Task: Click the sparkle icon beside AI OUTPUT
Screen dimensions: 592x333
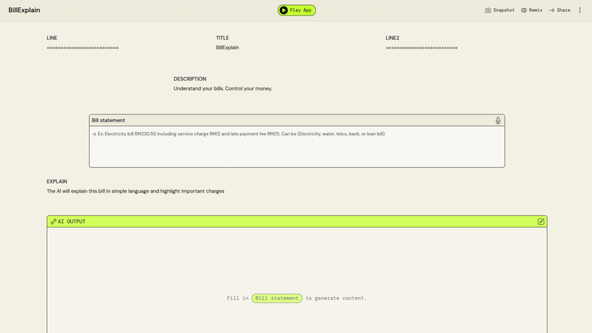Action: [53, 221]
